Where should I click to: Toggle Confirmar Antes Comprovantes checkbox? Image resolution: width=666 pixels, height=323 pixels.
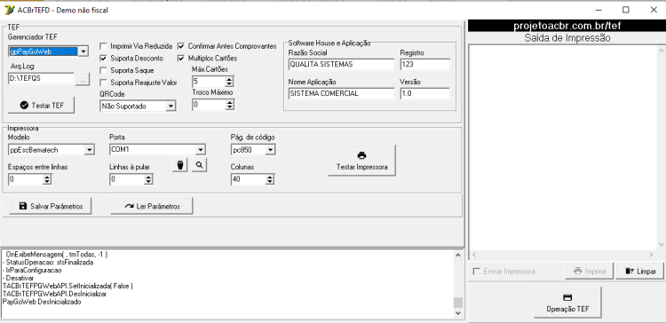click(181, 46)
